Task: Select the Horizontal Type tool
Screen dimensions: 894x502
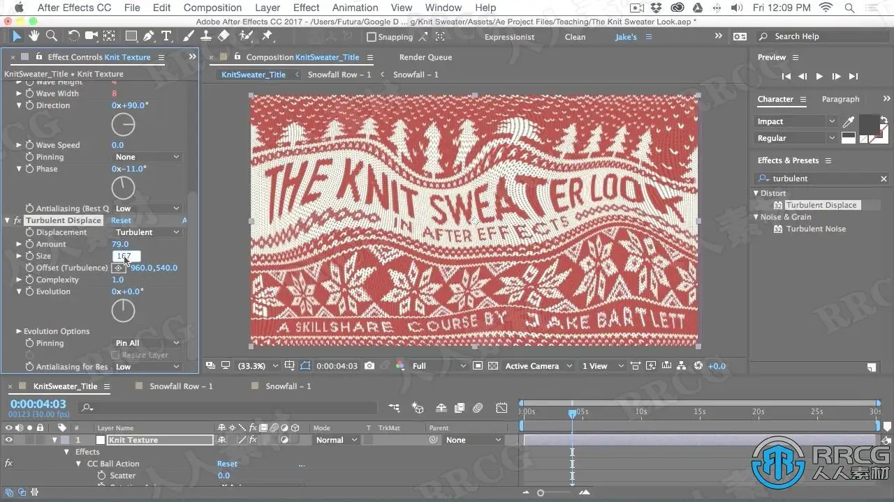Action: tap(166, 36)
